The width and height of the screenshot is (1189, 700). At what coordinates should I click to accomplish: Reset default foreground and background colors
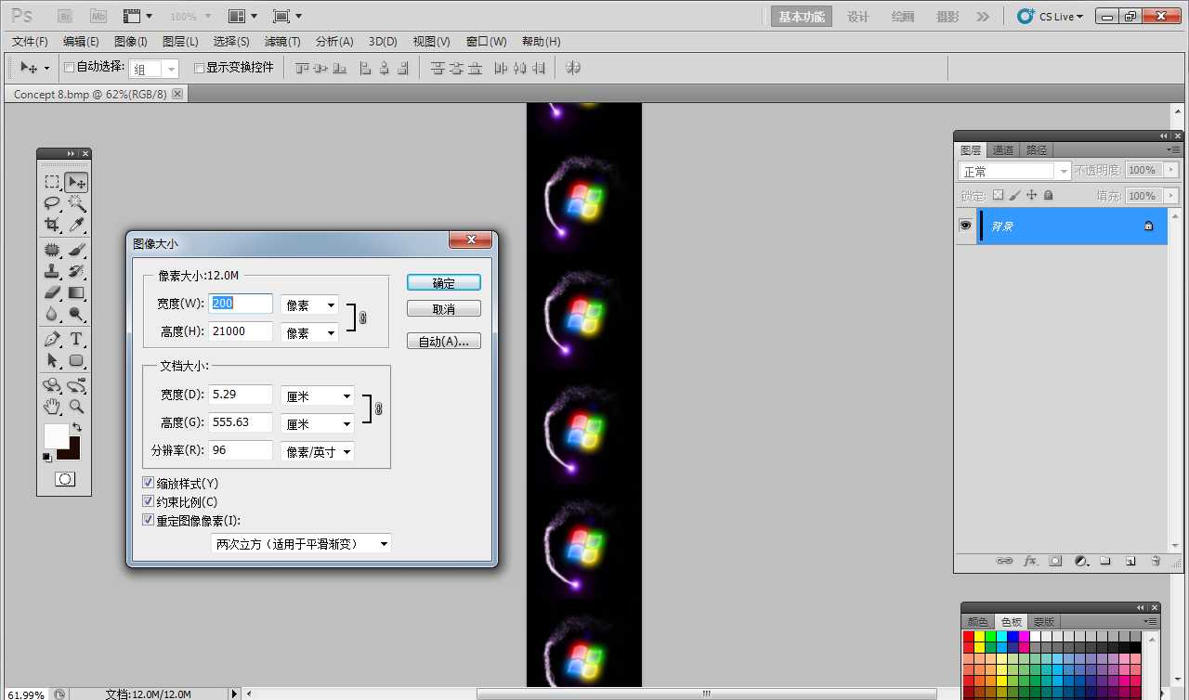[47, 457]
